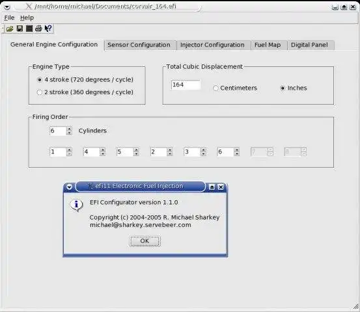The width and height of the screenshot is (360, 312).
Task: Click the info icon in the dialog
Action: pyautogui.click(x=76, y=205)
